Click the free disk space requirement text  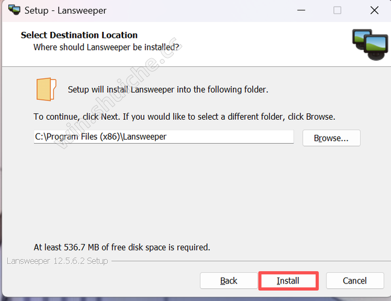pyautogui.click(x=122, y=247)
